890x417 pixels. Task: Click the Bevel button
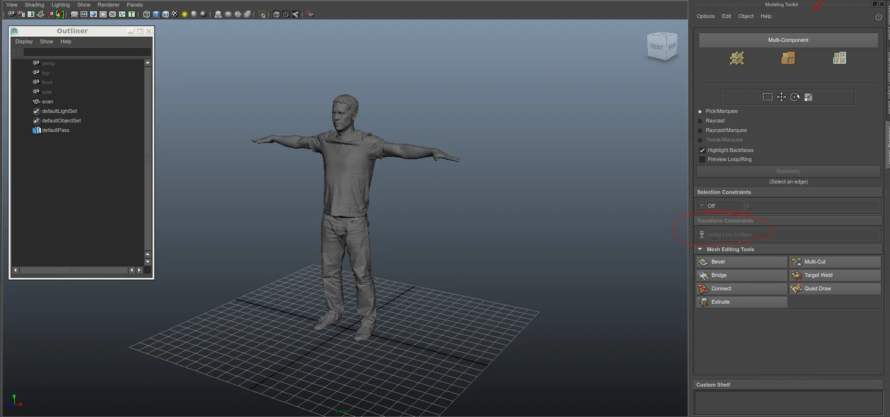[740, 262]
